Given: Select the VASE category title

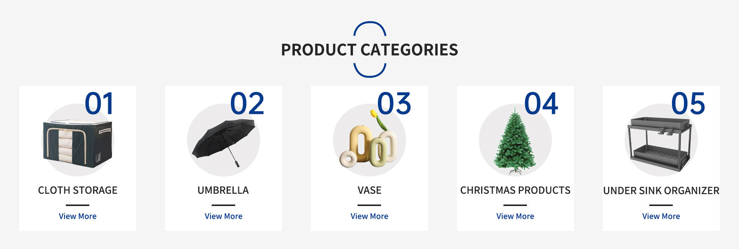Looking at the screenshot, I should tap(369, 190).
